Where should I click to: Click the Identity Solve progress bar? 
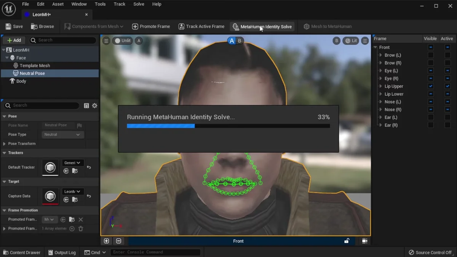pos(228,126)
